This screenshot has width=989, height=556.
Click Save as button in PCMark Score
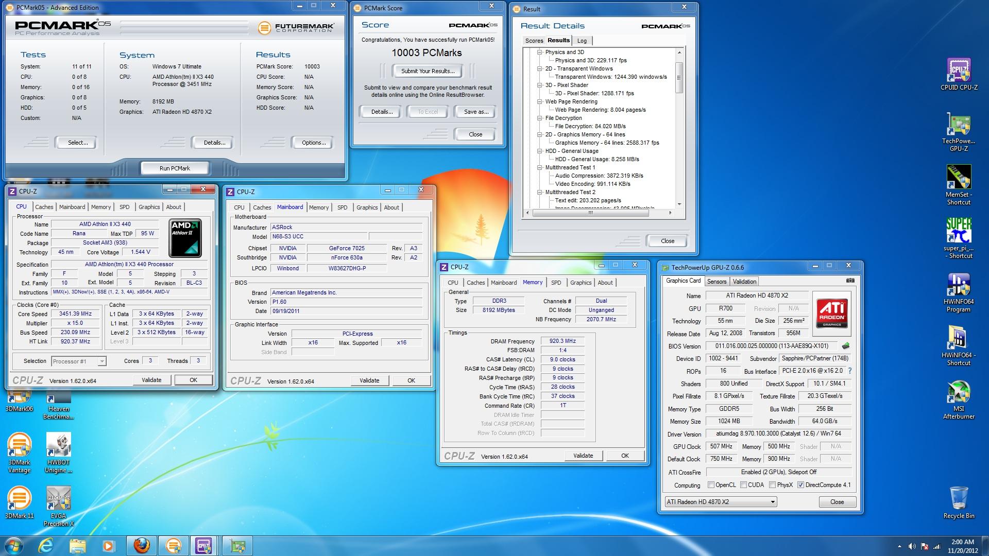click(x=476, y=112)
